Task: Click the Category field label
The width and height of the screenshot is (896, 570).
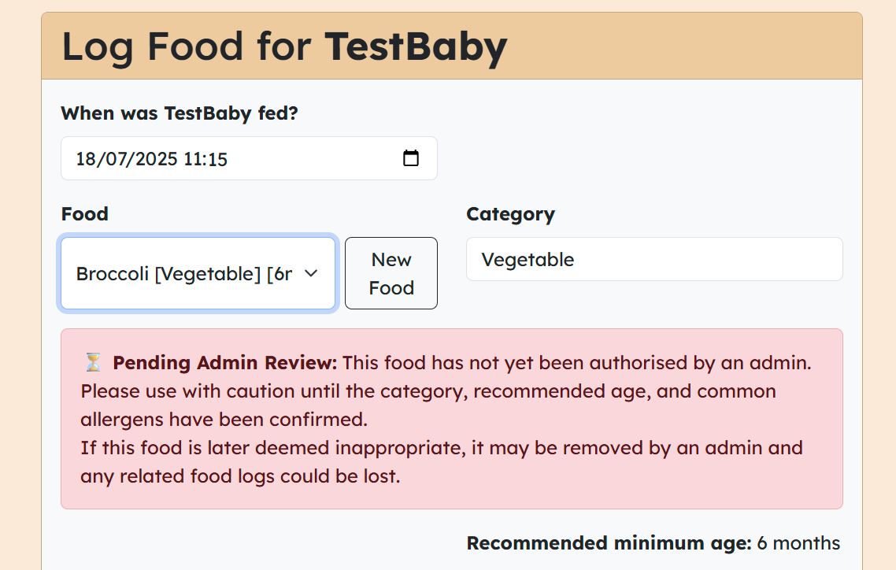Action: (x=510, y=213)
